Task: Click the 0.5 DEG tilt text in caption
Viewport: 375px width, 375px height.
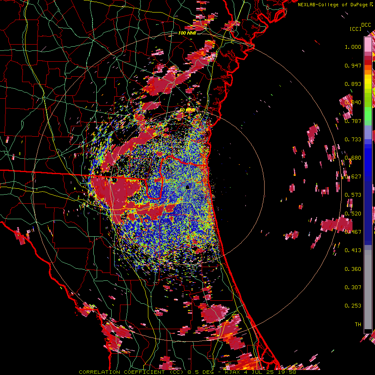Action: click(200, 372)
